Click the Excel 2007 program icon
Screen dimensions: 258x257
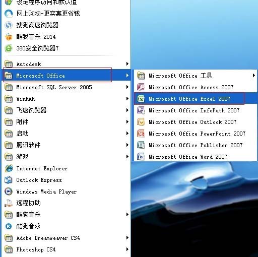141,99
